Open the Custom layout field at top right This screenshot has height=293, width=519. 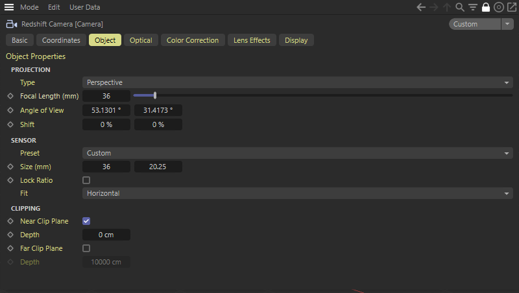(475, 24)
